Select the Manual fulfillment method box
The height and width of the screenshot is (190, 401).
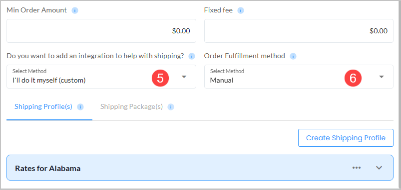[299, 77]
